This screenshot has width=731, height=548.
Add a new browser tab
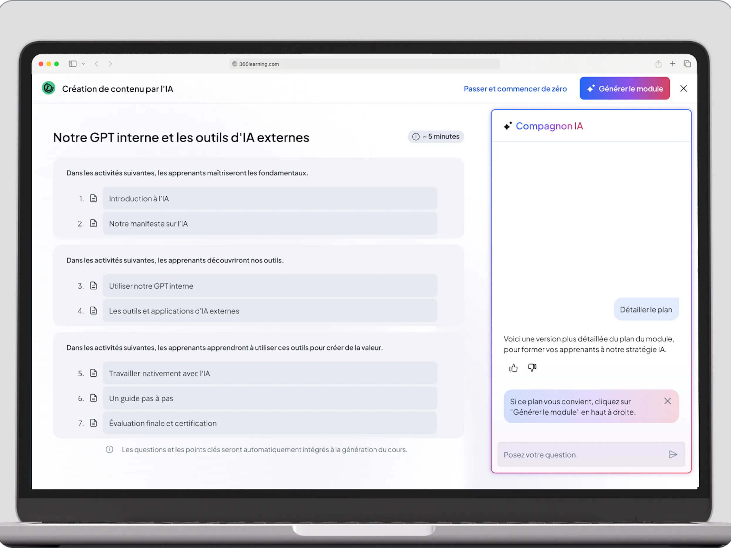[x=673, y=64]
